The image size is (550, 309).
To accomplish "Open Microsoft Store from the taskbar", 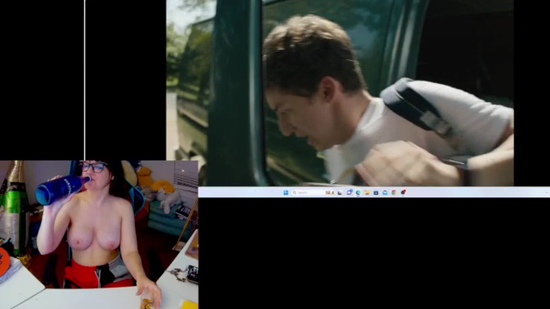I will coord(376,193).
